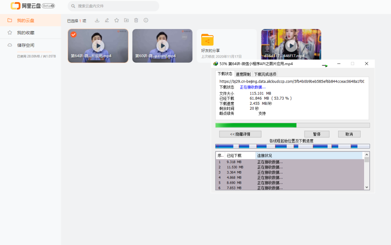Cancel the download with 取消 button
Viewport: 391px width, 245px height.
tap(349, 134)
